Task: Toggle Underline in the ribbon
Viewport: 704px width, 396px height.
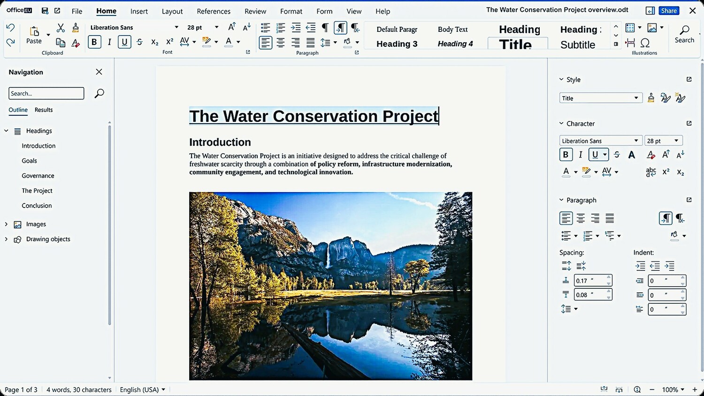Action: click(x=124, y=42)
